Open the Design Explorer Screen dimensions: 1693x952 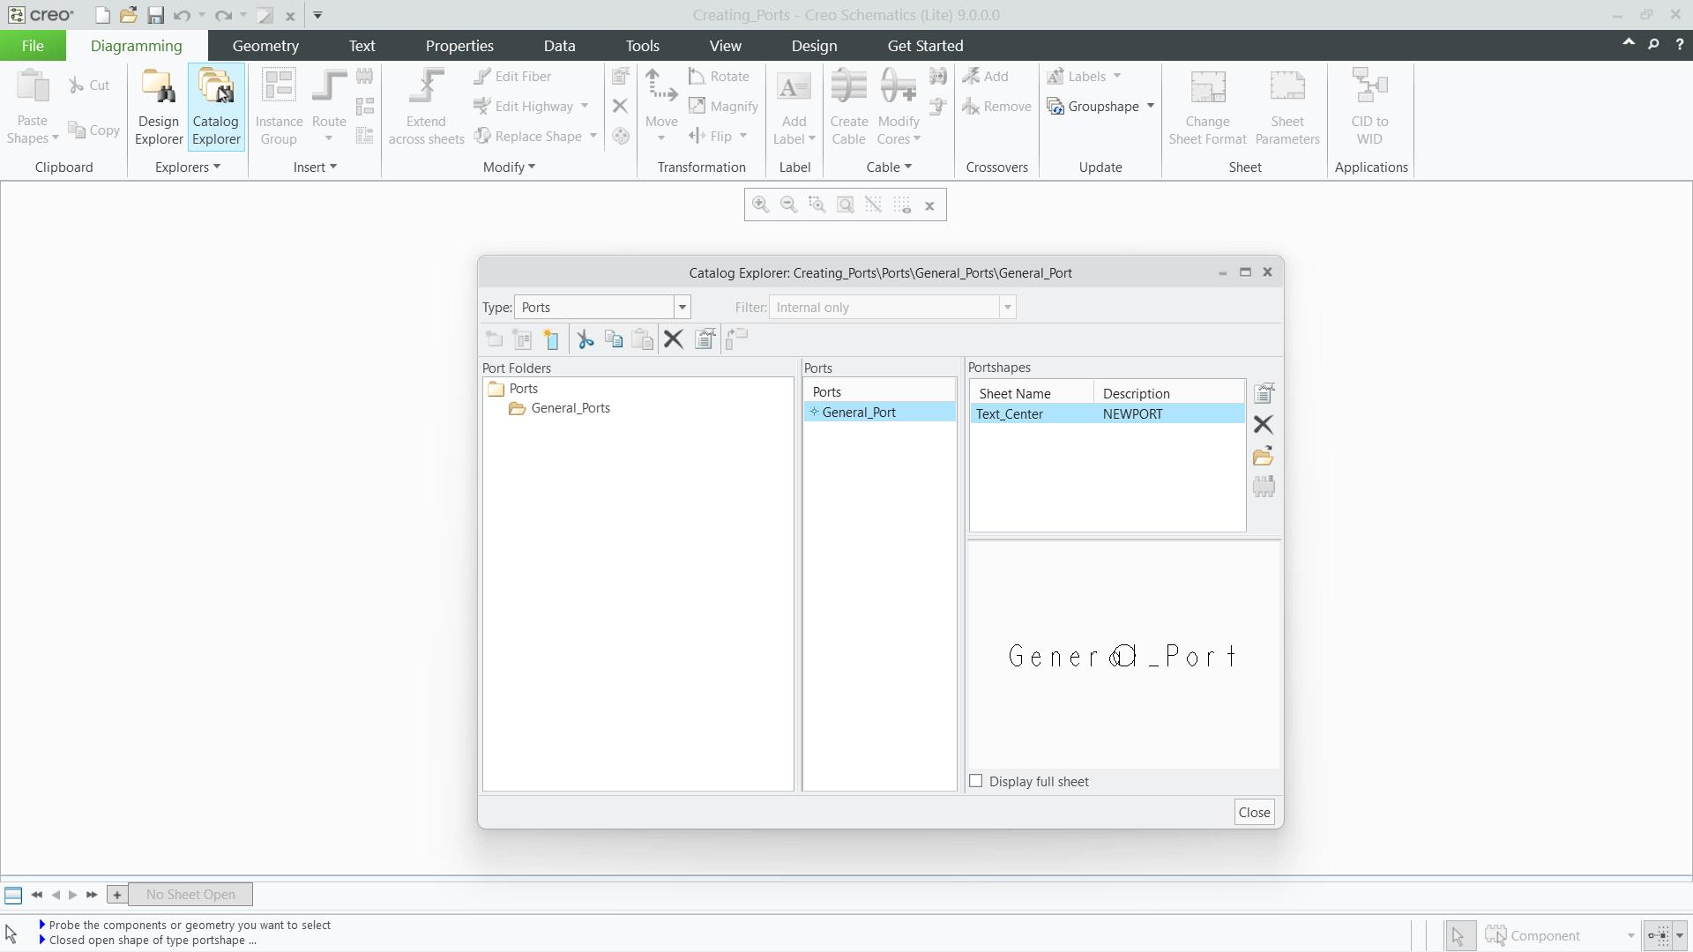[x=159, y=107]
